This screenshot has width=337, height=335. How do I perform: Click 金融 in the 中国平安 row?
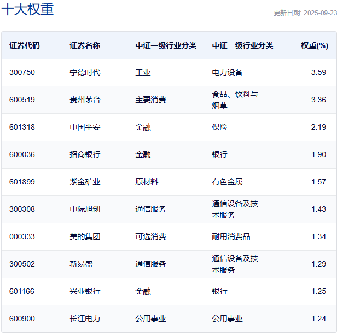click(143, 127)
